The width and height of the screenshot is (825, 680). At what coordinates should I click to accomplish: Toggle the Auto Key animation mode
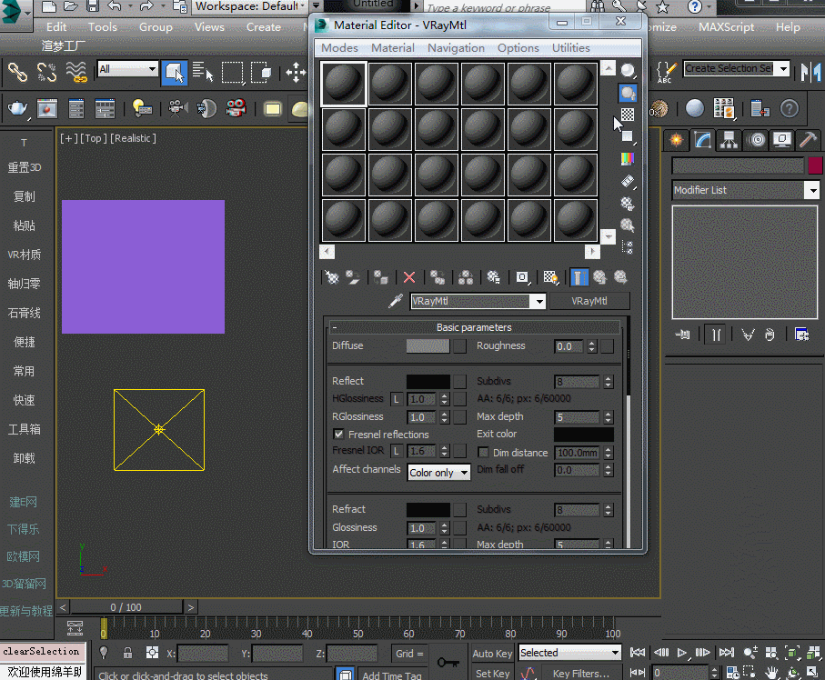492,653
